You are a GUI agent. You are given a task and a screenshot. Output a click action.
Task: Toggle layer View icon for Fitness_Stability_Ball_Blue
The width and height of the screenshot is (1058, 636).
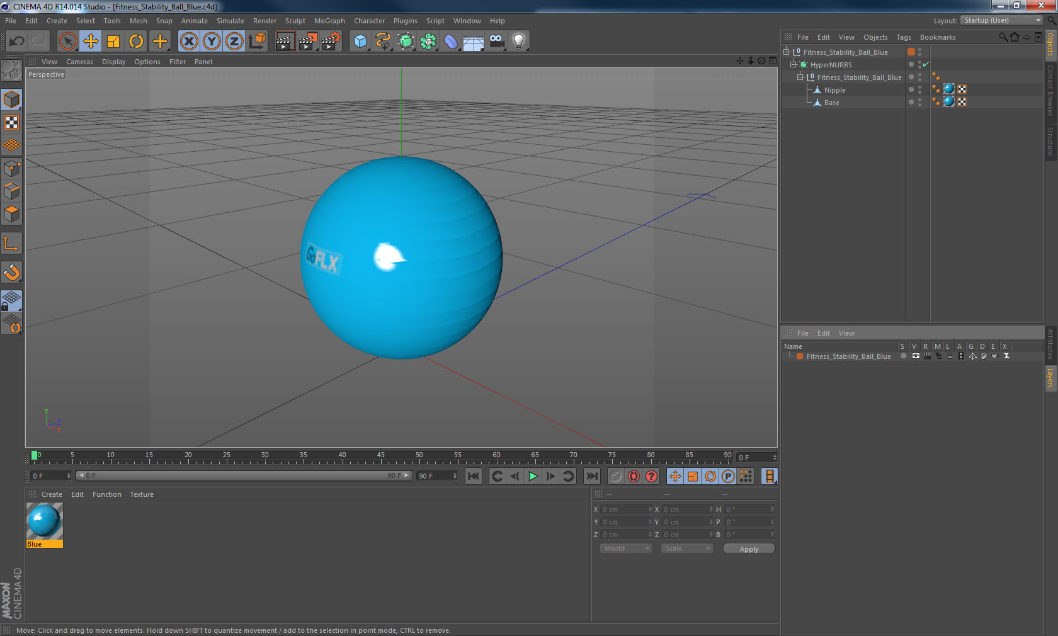[x=916, y=356]
